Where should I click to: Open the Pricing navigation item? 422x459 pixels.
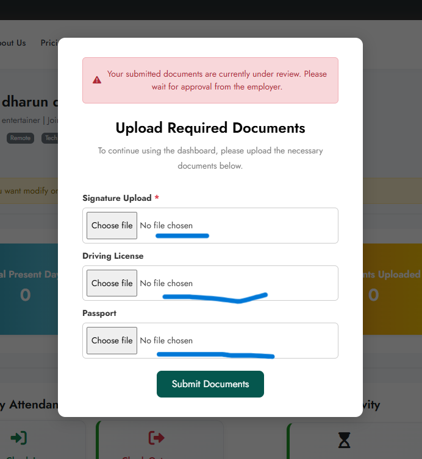click(x=49, y=43)
